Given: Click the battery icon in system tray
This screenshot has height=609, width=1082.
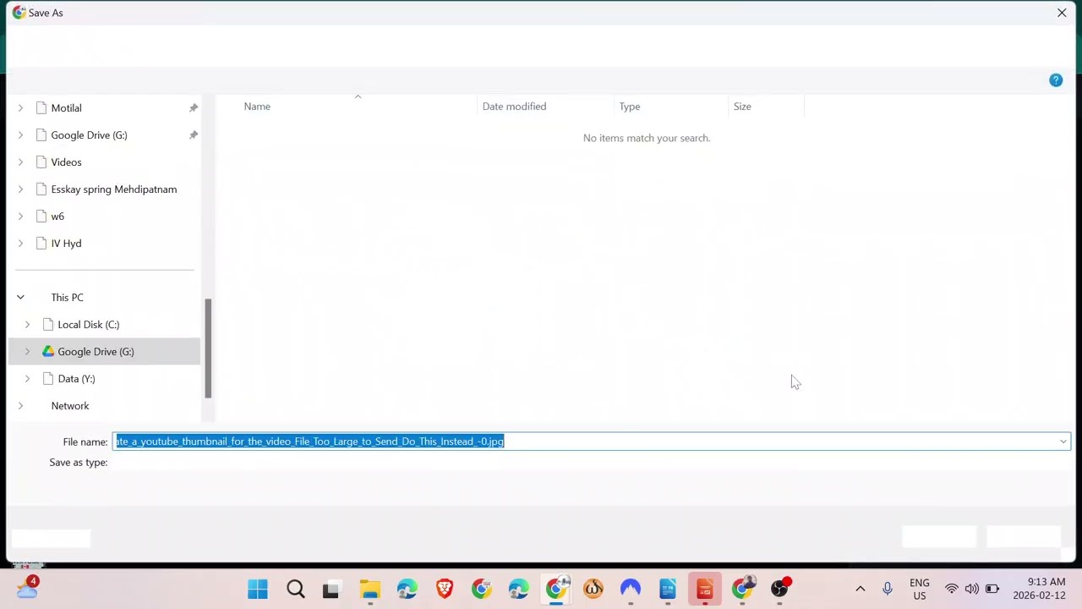Looking at the screenshot, I should [x=992, y=589].
